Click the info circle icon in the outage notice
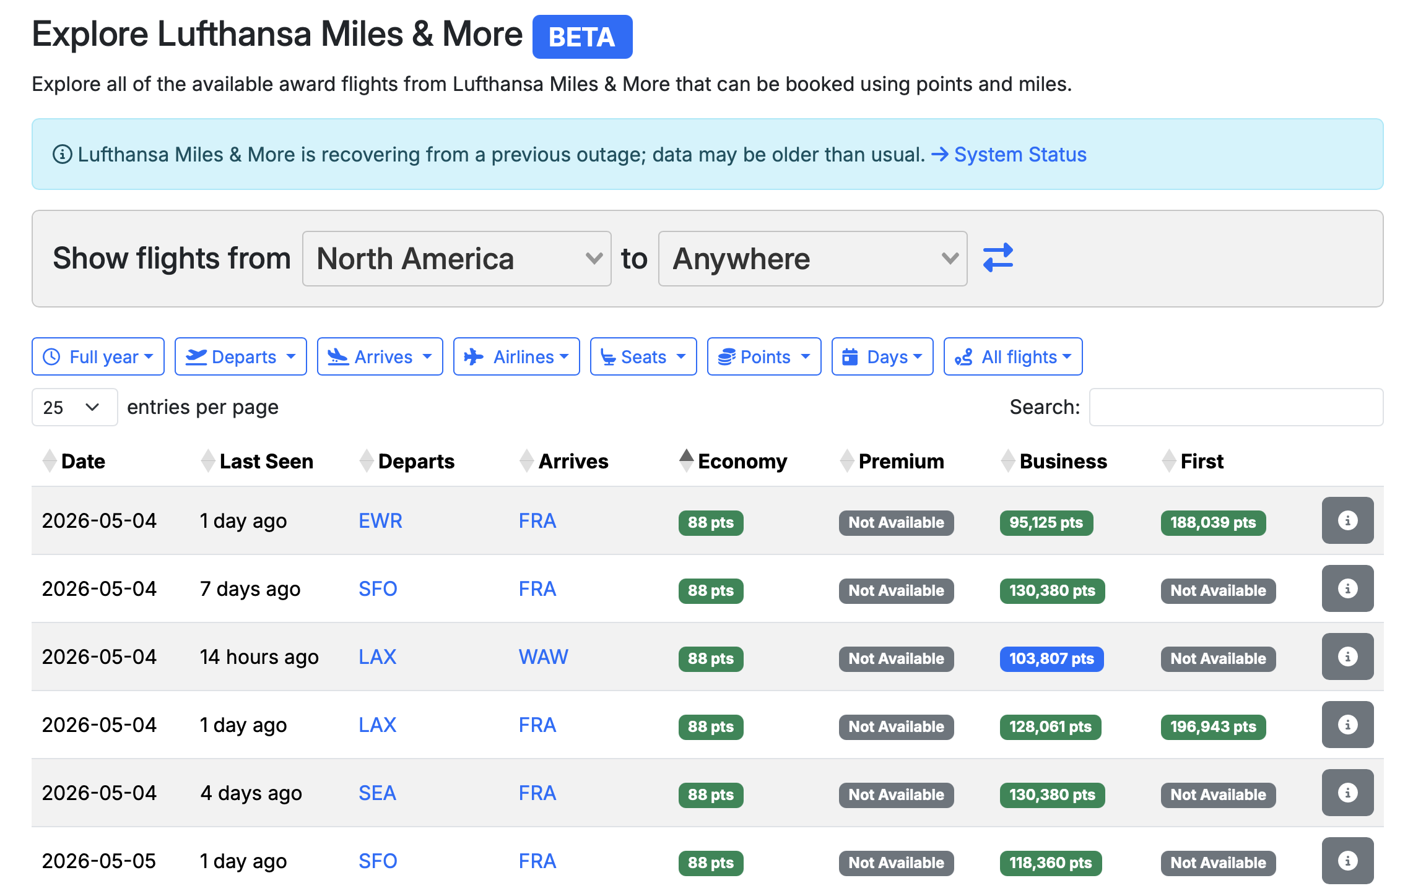Screen dimensions: 1413x891 [62, 154]
